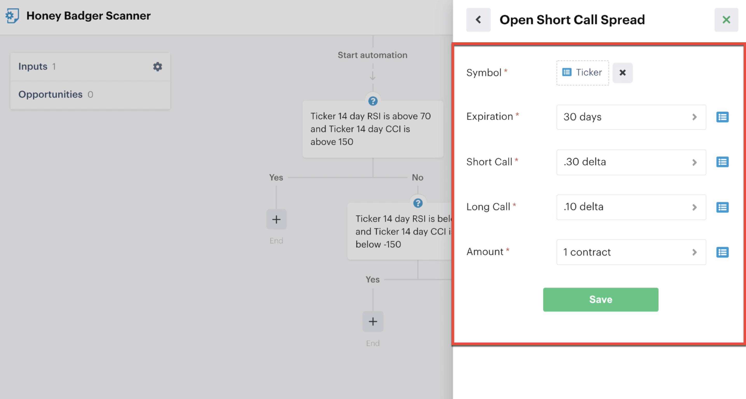Image resolution: width=746 pixels, height=399 pixels.
Task: Open Long Call .10 delta dropdown
Action: 631,207
